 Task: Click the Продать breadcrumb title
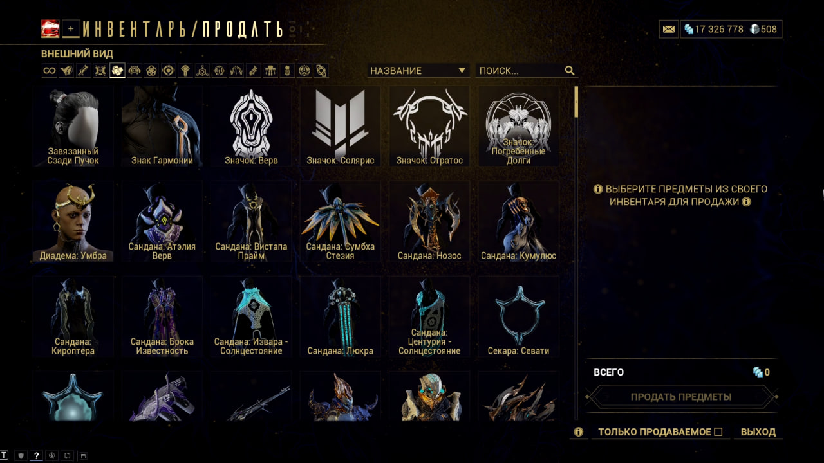coord(242,29)
